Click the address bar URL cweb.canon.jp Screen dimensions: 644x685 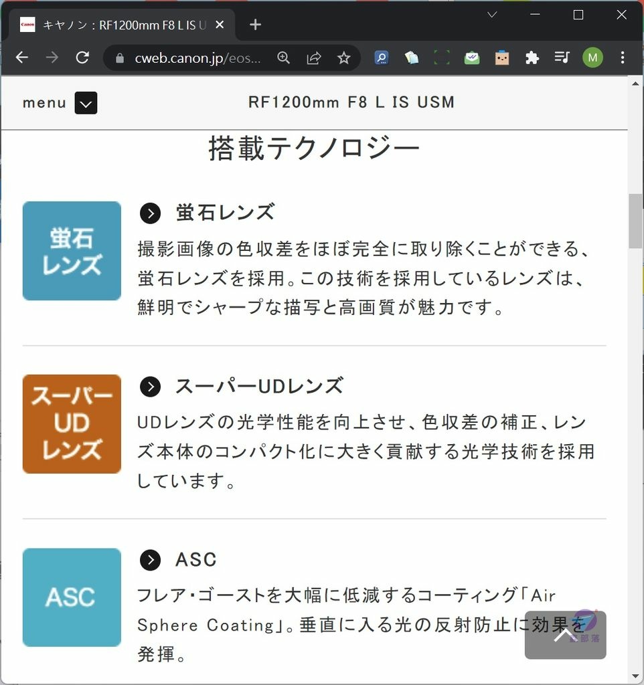pos(197,58)
